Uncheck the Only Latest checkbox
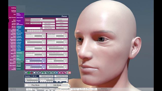Image resolution: width=162 pixels, height=91 pixels. click(43, 24)
